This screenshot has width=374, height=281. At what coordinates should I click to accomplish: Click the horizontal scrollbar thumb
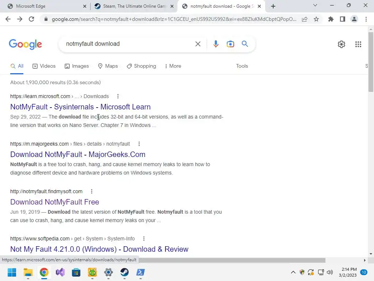(x=232, y=260)
